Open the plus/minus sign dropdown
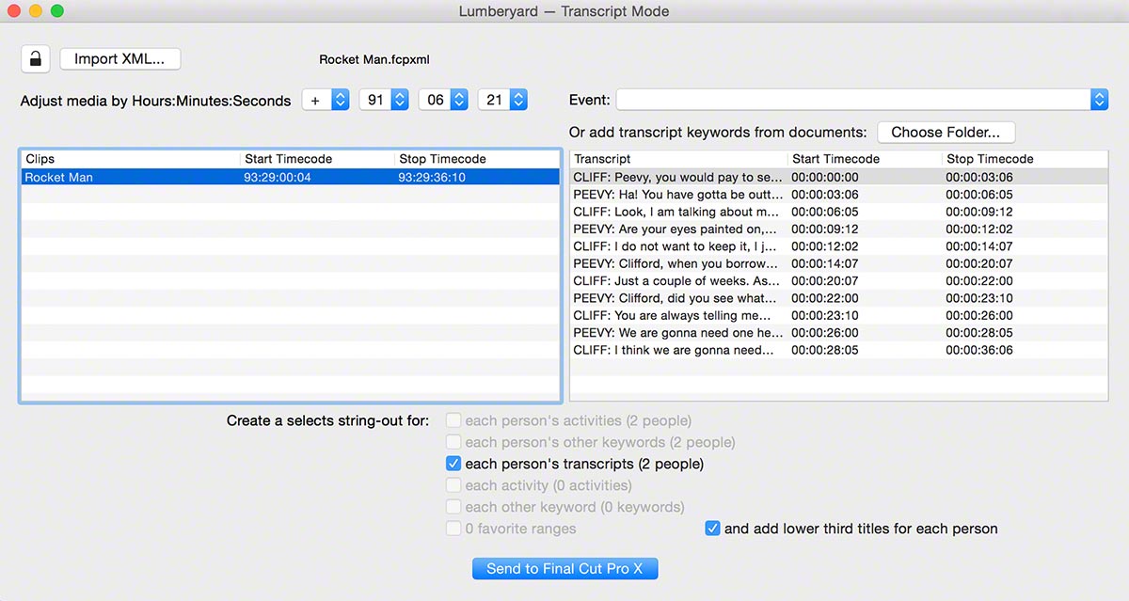This screenshot has width=1129, height=601. coord(326,100)
